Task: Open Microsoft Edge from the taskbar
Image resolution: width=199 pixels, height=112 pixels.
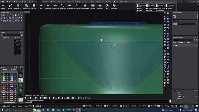Action: coord(68,110)
